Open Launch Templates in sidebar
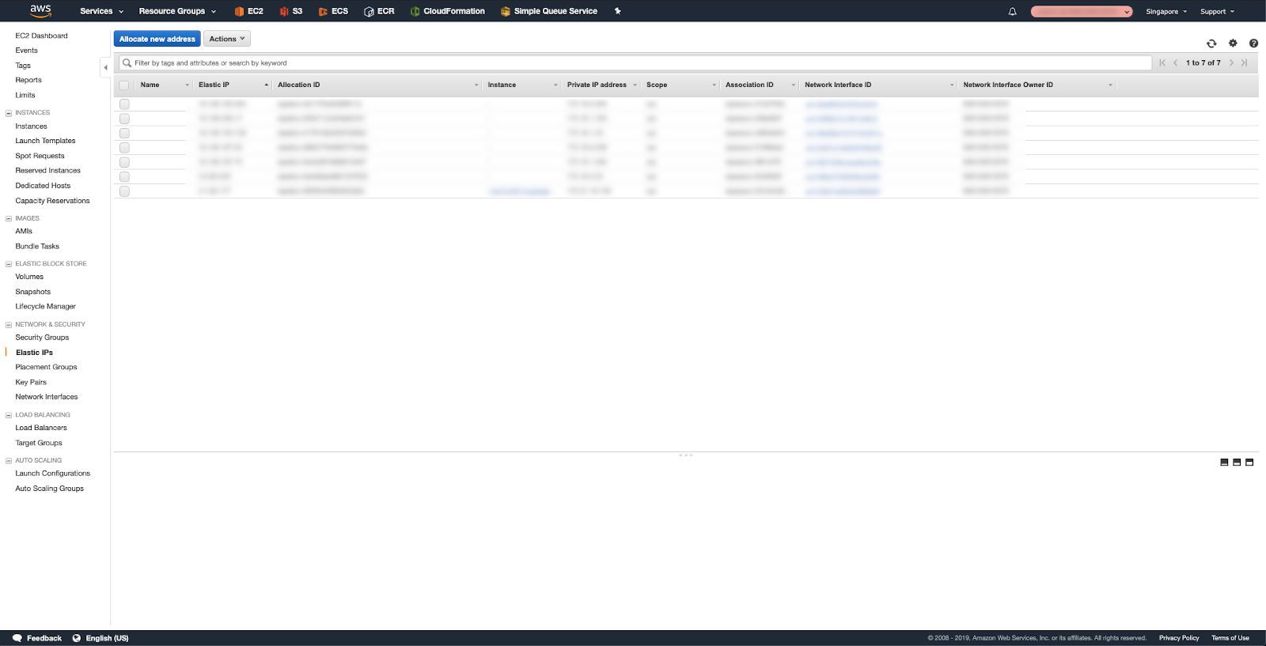The image size is (1266, 646). tap(45, 141)
